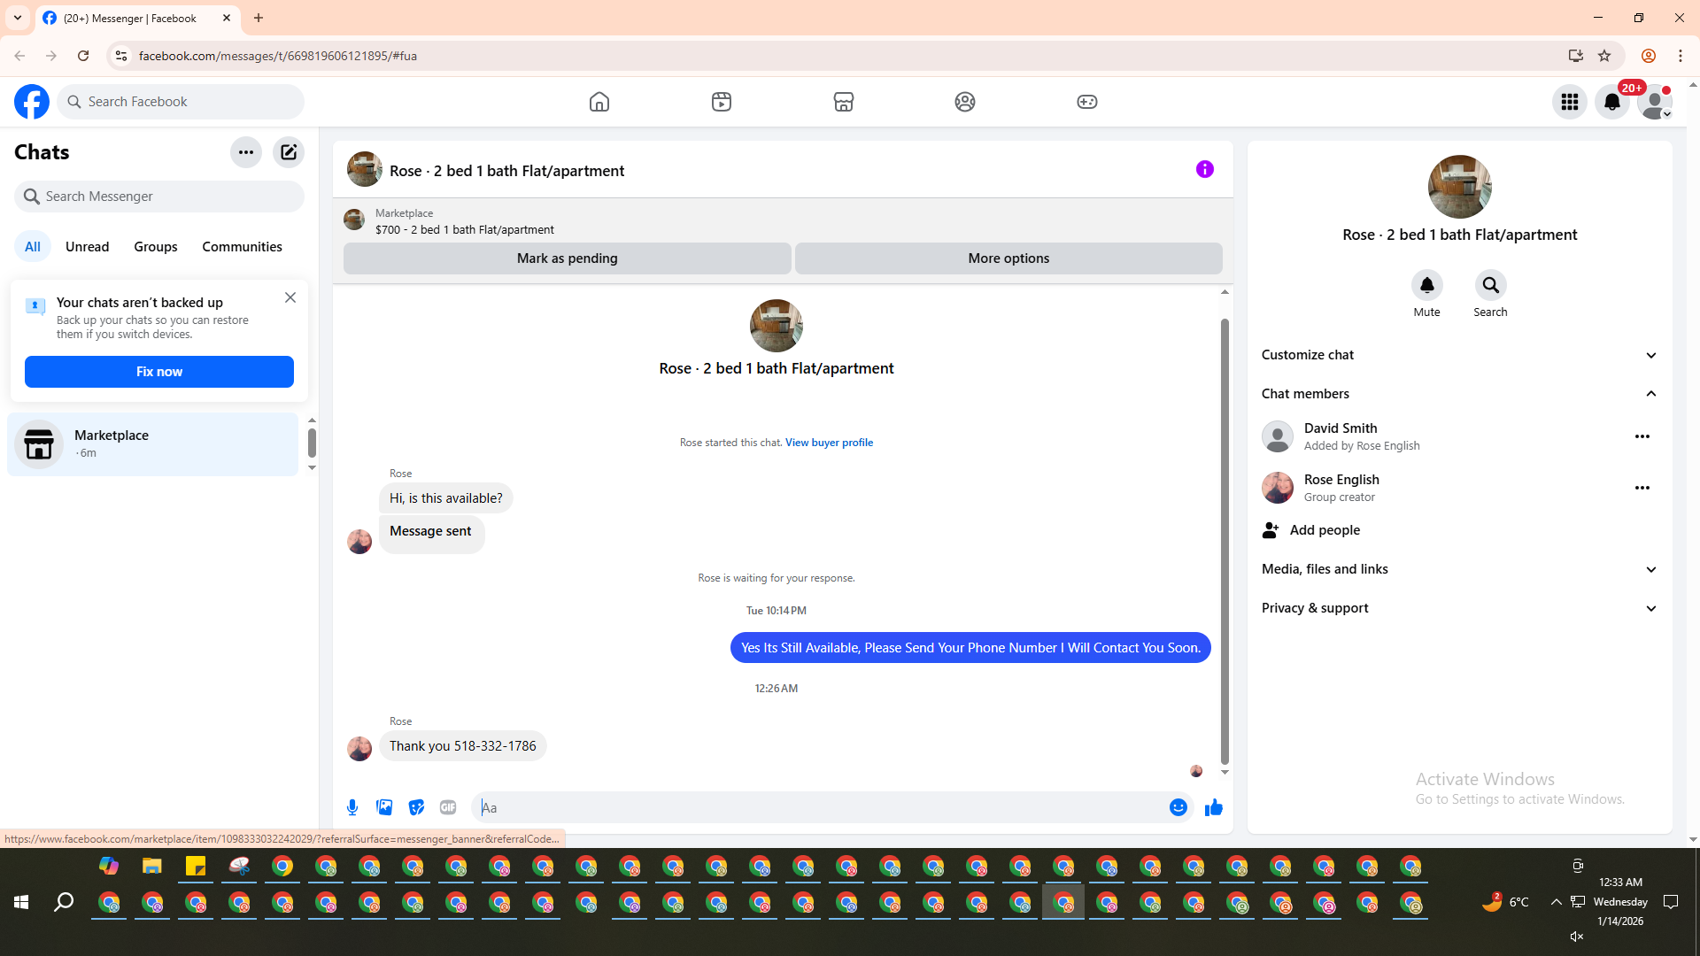1700x956 pixels.
Task: Click the conversation scrollbar thumb
Action: tap(1225, 540)
